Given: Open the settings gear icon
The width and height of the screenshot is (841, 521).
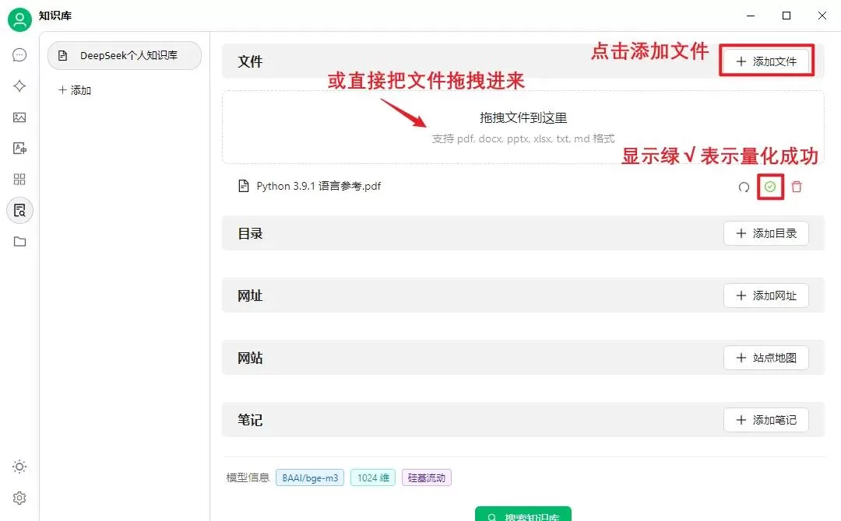Looking at the screenshot, I should coord(19,498).
